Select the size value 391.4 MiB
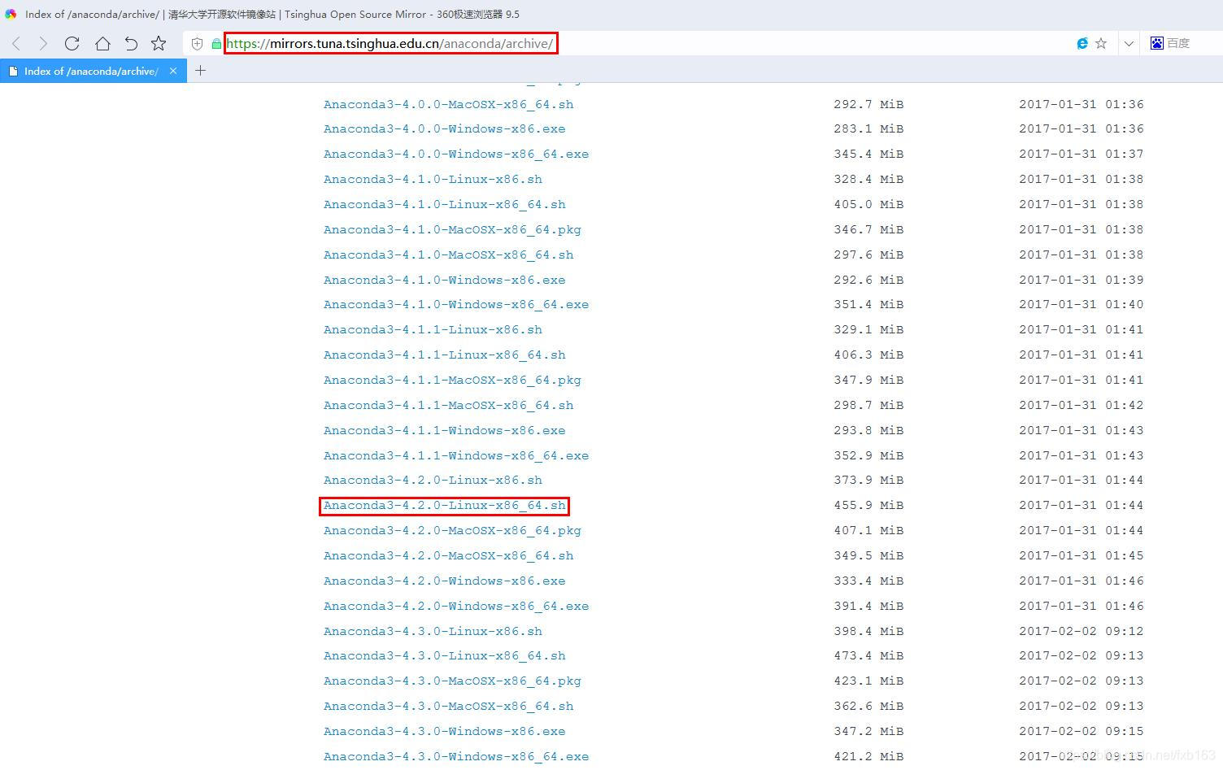This screenshot has width=1223, height=770. [x=868, y=607]
